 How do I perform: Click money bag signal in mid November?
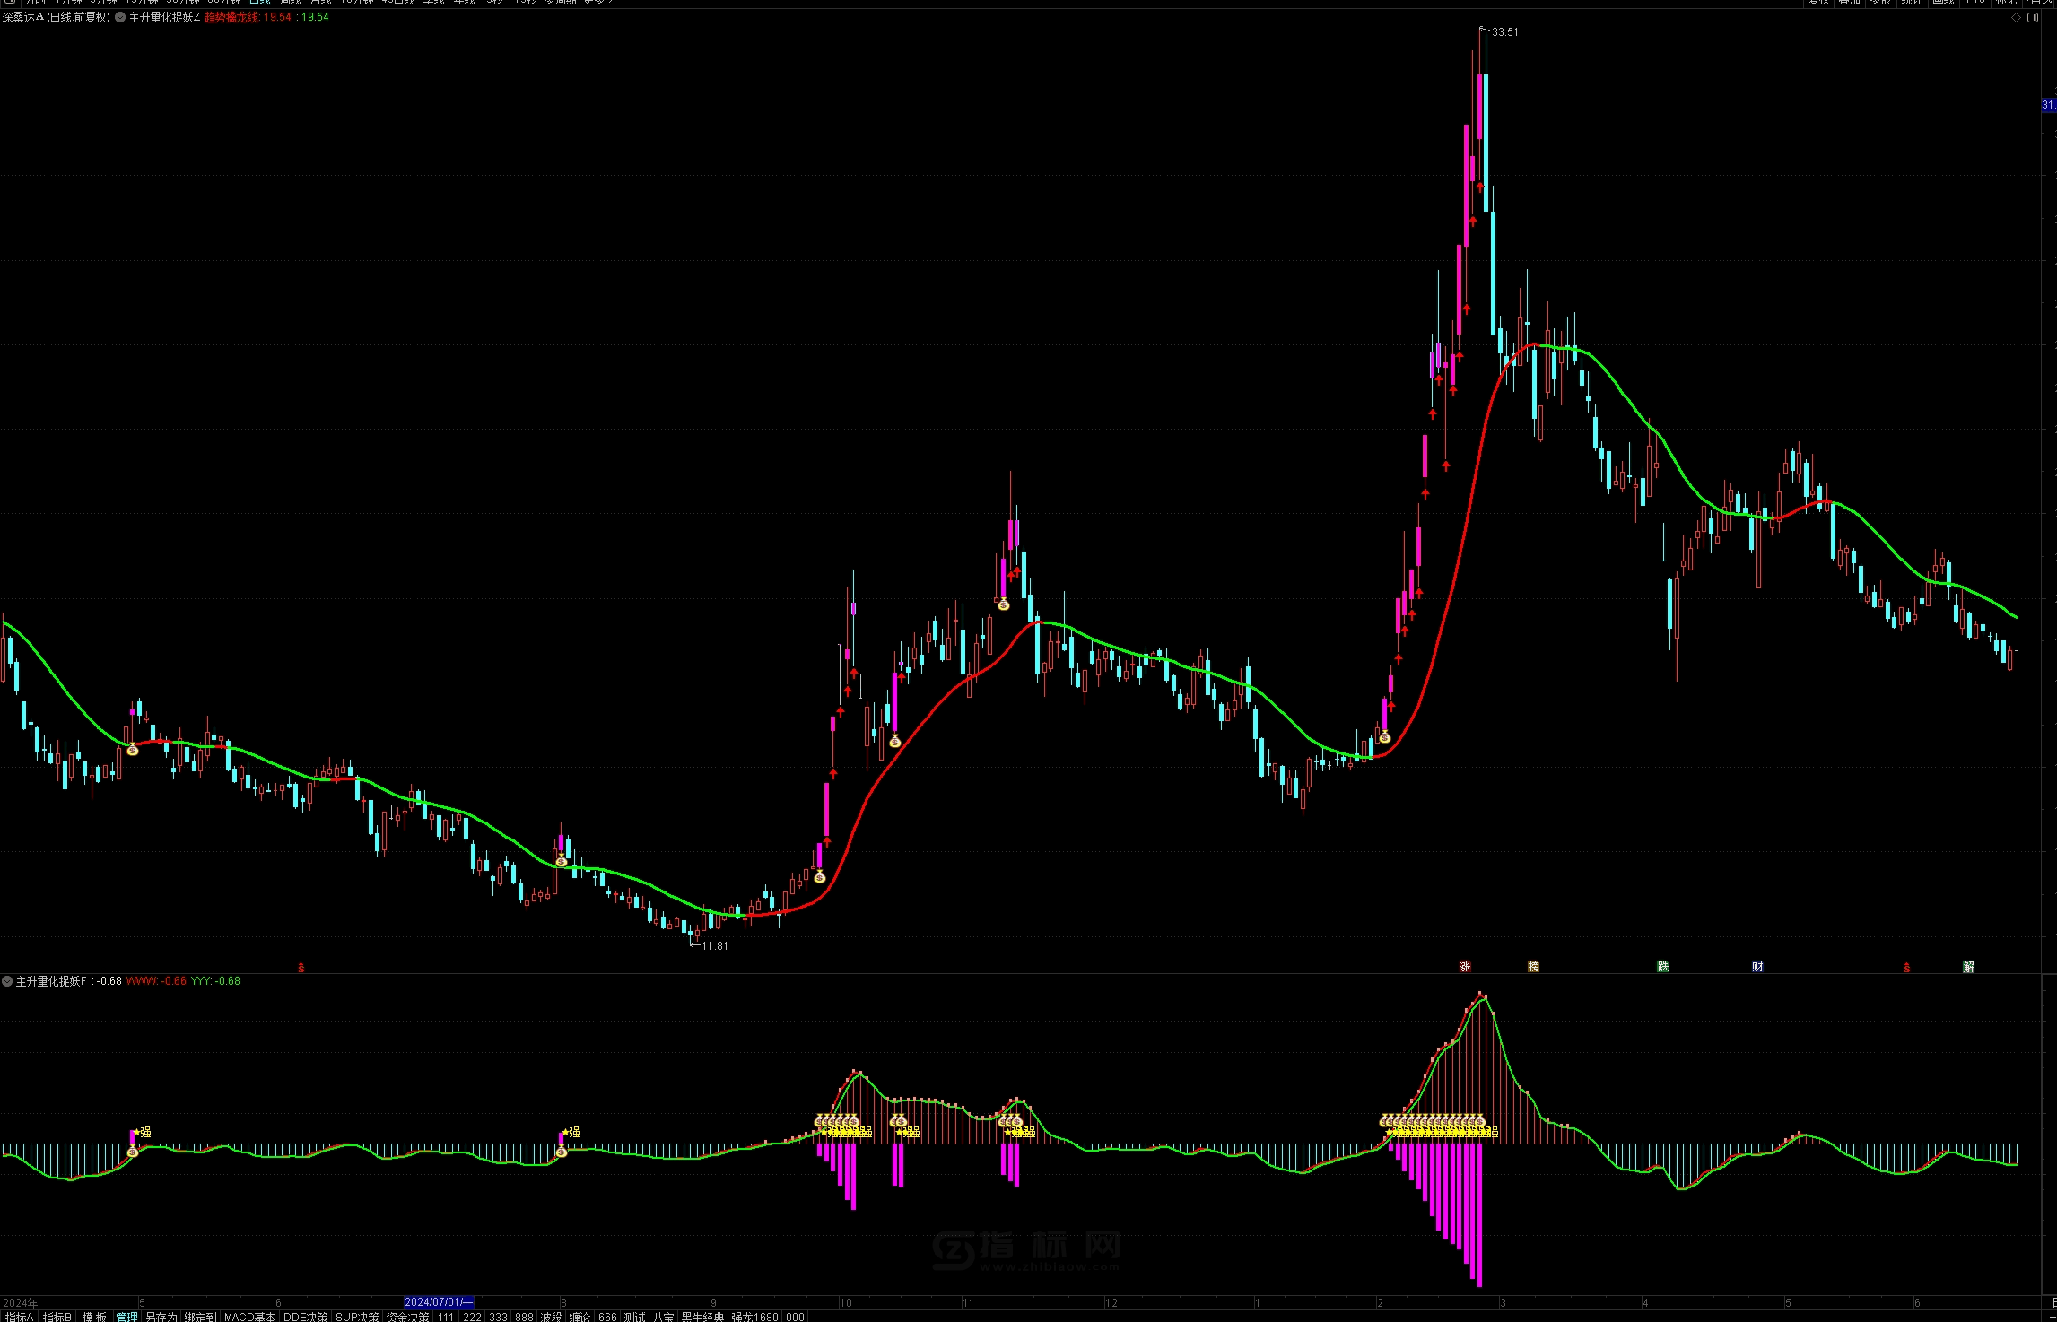[x=1004, y=604]
